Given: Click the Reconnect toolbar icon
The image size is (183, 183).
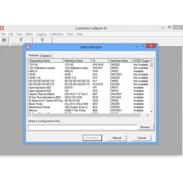Looking at the screenshot, I should click(x=21, y=41).
